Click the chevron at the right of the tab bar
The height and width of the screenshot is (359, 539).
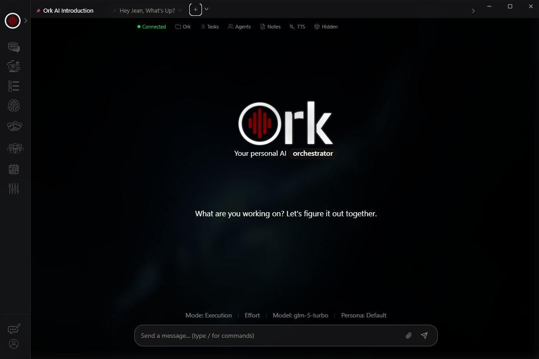point(473,11)
